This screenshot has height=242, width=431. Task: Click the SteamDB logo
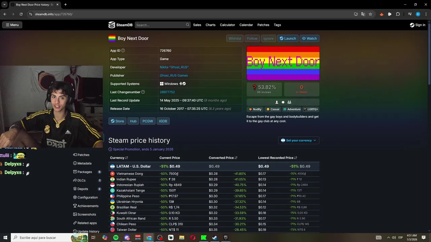click(x=120, y=25)
